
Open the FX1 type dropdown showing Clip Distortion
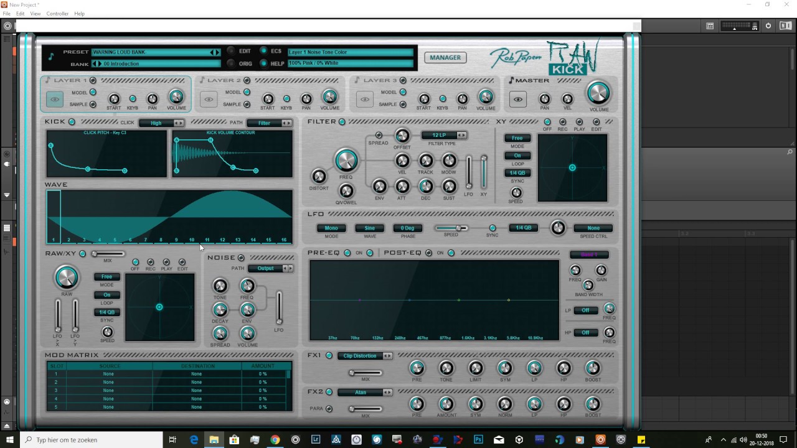pyautogui.click(x=365, y=356)
